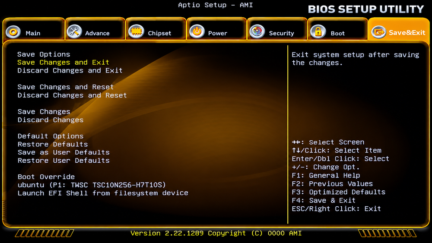Click the 'F3: Optimized Defaults' hint

pyautogui.click(x=339, y=192)
